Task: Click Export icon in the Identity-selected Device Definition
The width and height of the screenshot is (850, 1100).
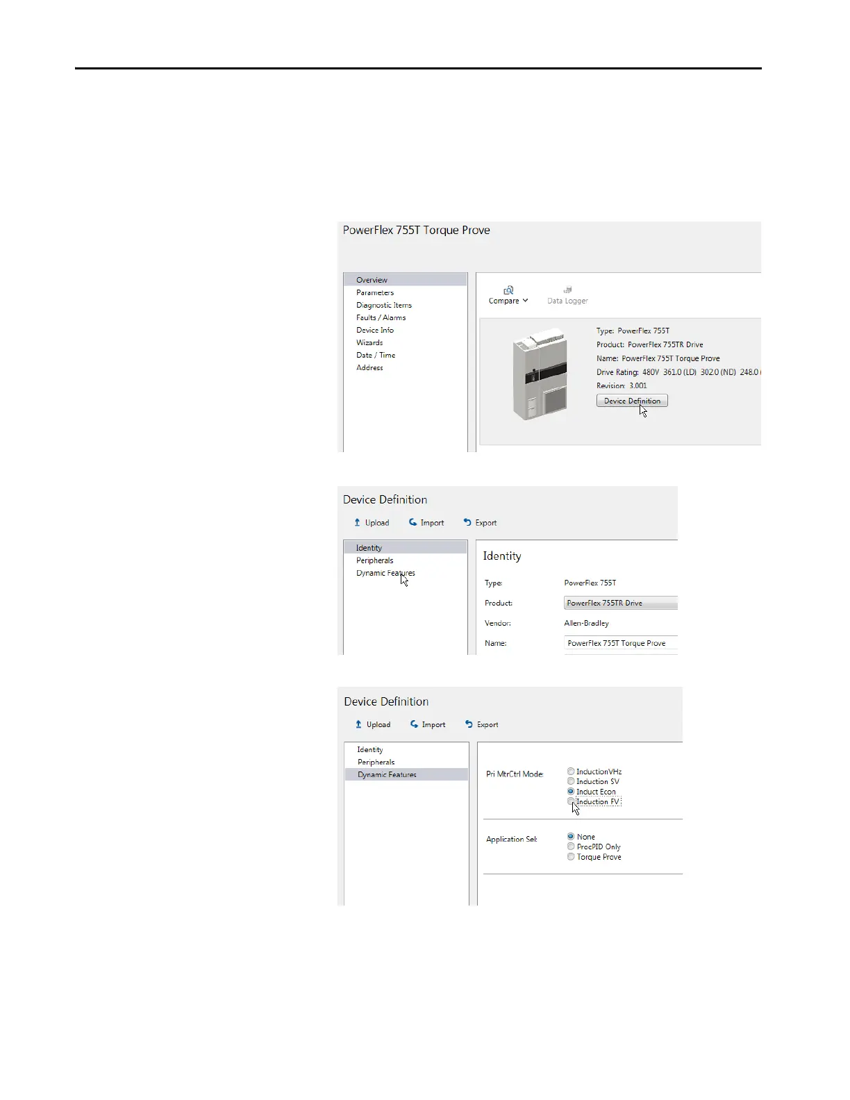Action: point(467,522)
